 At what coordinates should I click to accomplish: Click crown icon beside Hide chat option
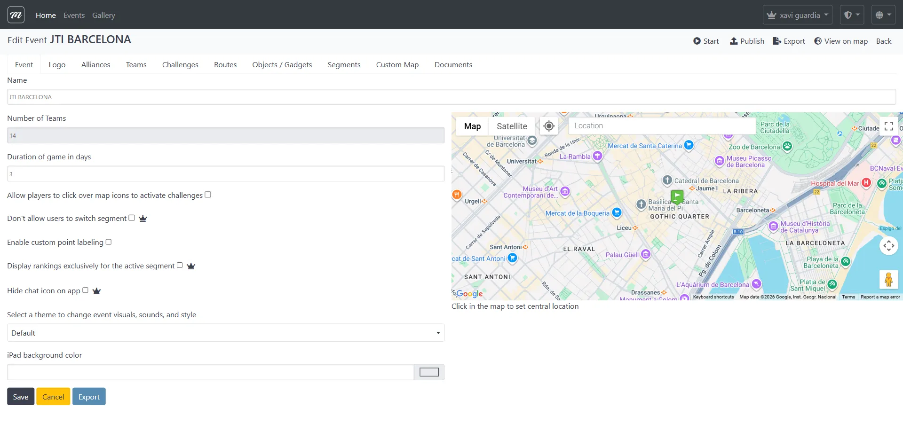click(x=97, y=291)
